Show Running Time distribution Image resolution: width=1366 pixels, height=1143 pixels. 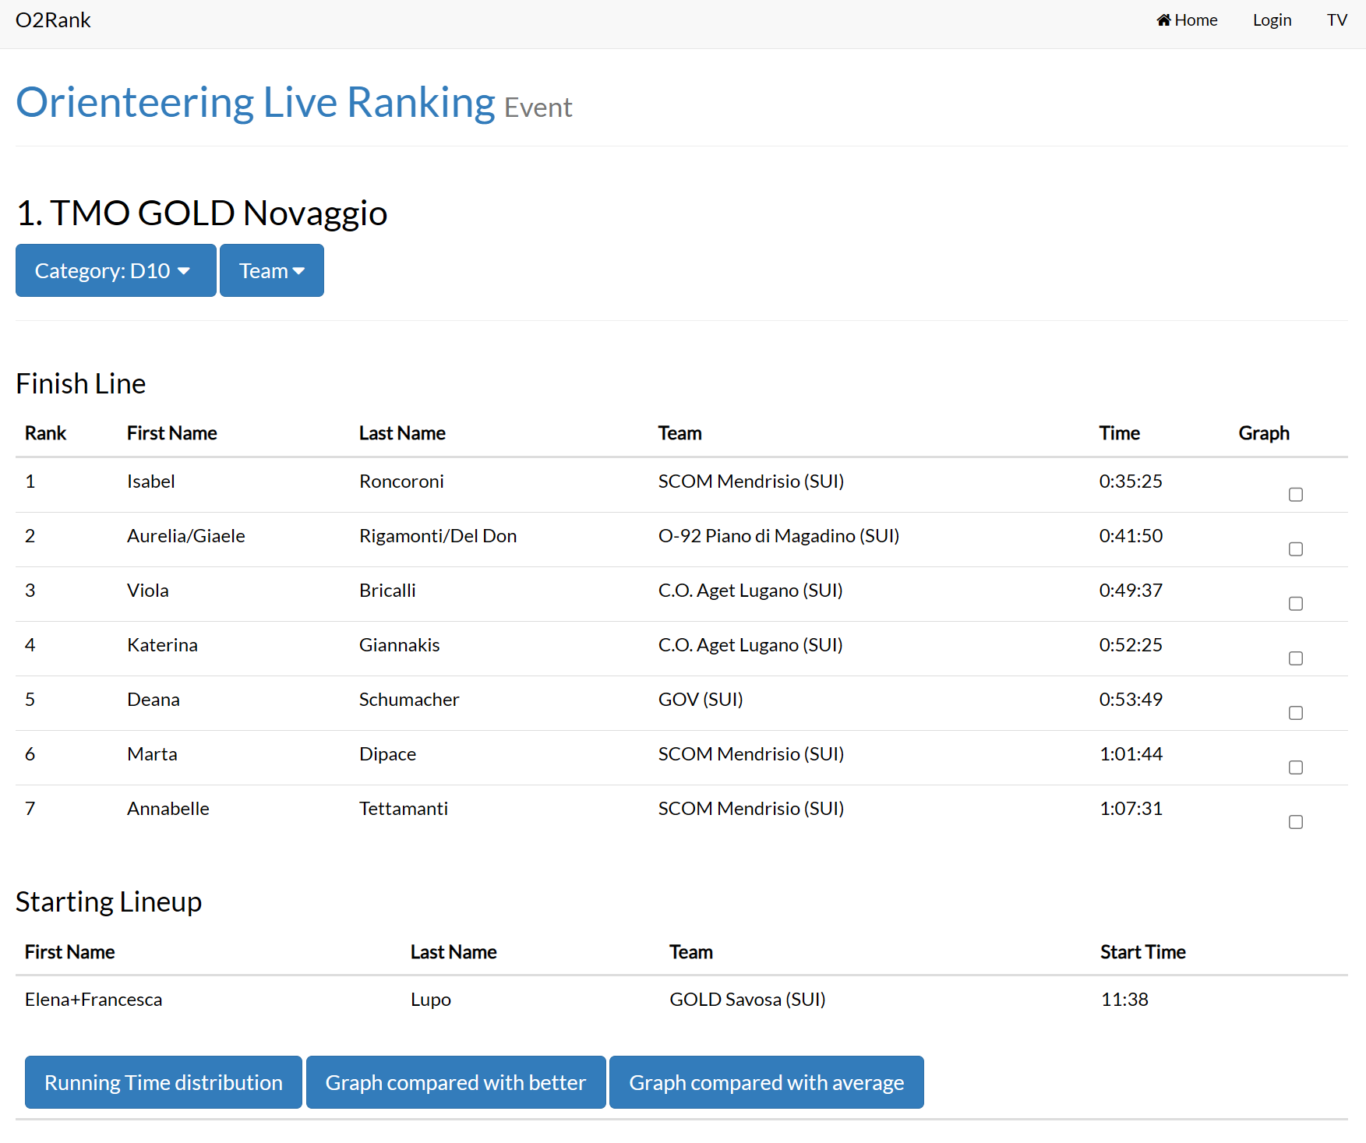[x=164, y=1082]
